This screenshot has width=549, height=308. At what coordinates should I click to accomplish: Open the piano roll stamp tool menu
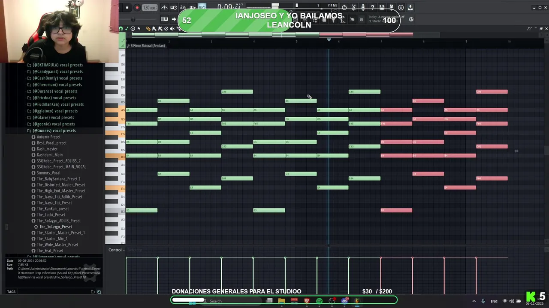tap(133, 29)
